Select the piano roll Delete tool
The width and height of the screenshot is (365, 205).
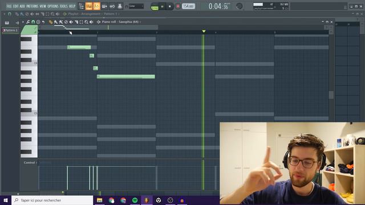pos(66,22)
